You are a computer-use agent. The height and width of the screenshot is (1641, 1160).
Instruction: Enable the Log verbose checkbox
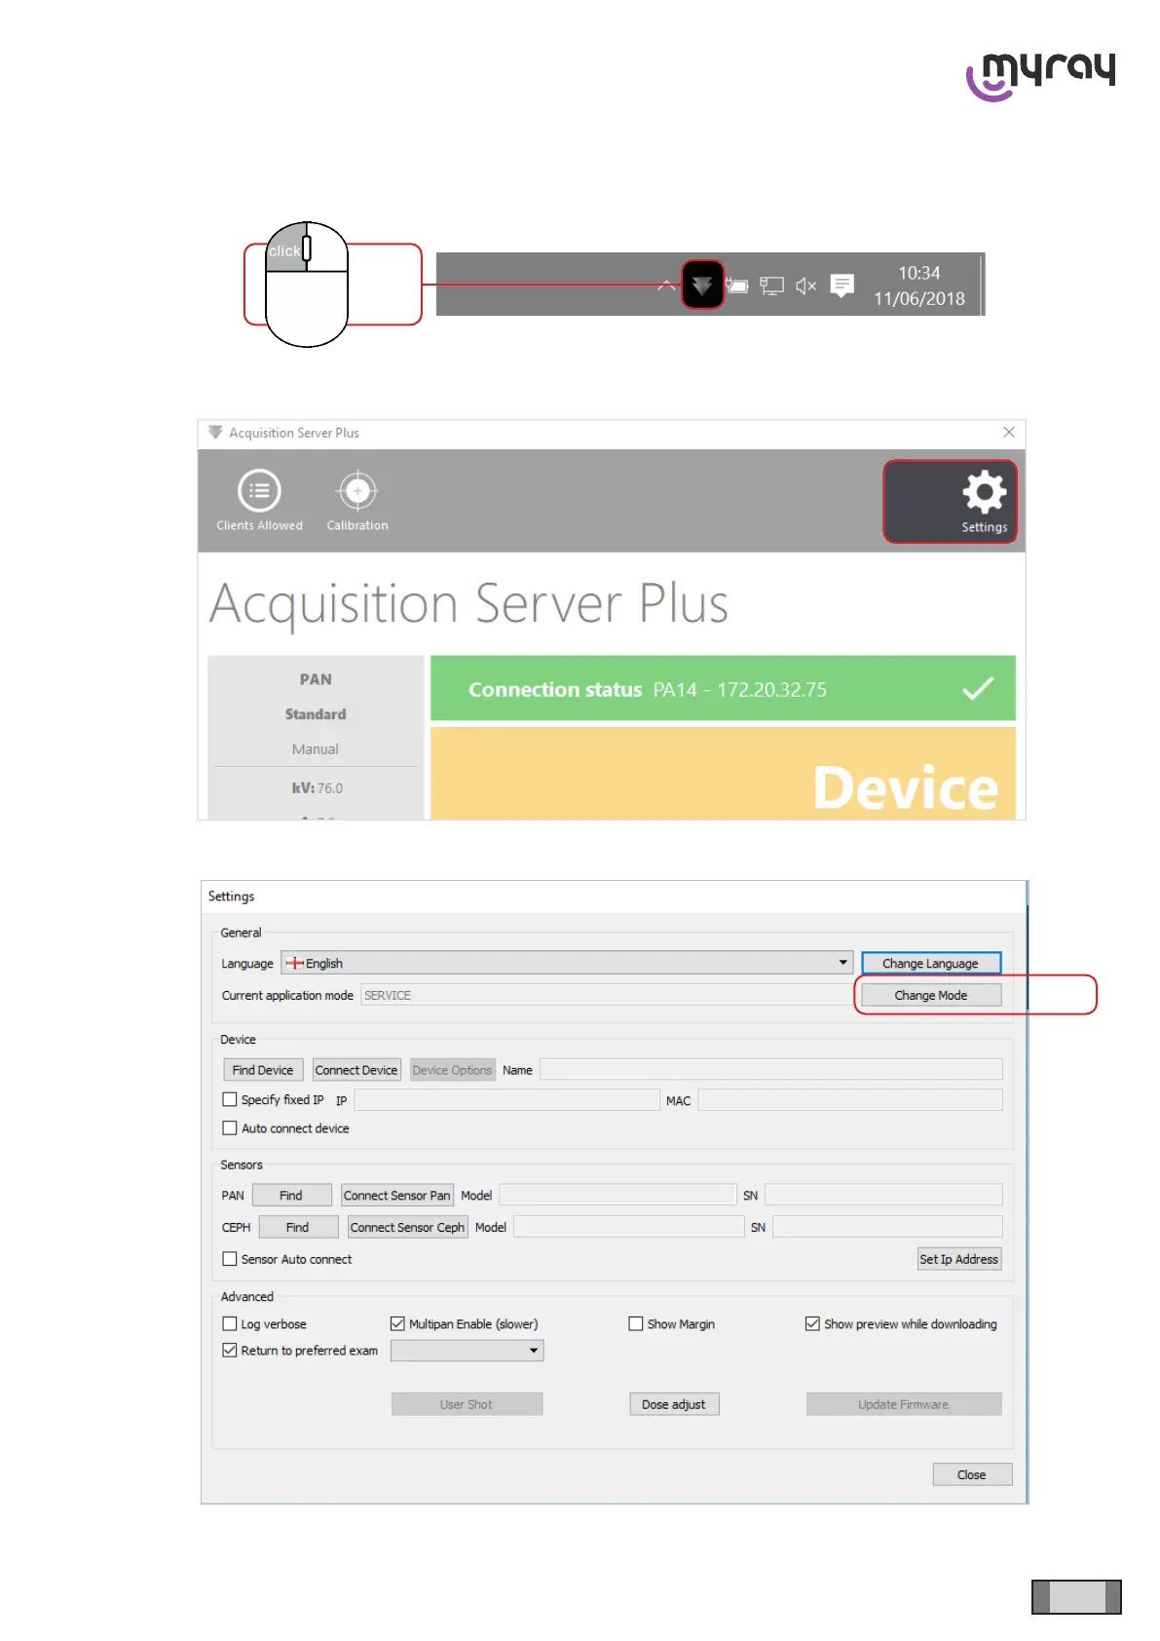(230, 1323)
